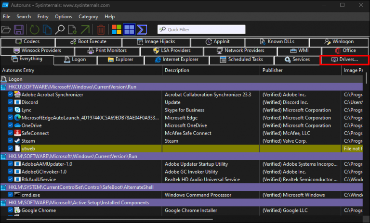Click the Description column header
This screenshot has width=370, height=223.
177,70
